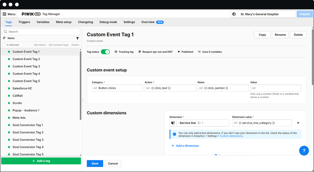
Task: Click the cube icon beside Service line
Action: (173, 123)
